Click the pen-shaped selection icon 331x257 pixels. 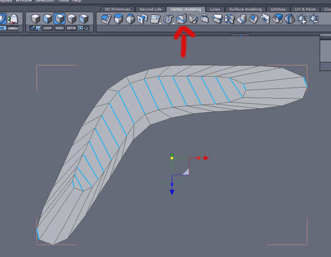coord(33,28)
